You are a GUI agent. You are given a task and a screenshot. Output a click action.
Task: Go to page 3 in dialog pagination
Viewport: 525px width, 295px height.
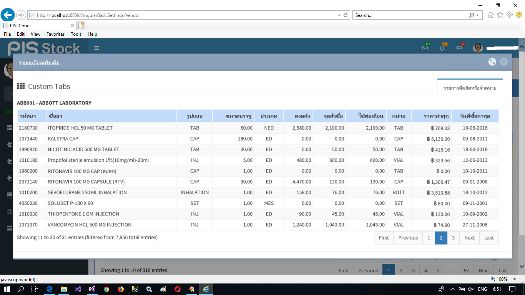[x=453, y=238]
